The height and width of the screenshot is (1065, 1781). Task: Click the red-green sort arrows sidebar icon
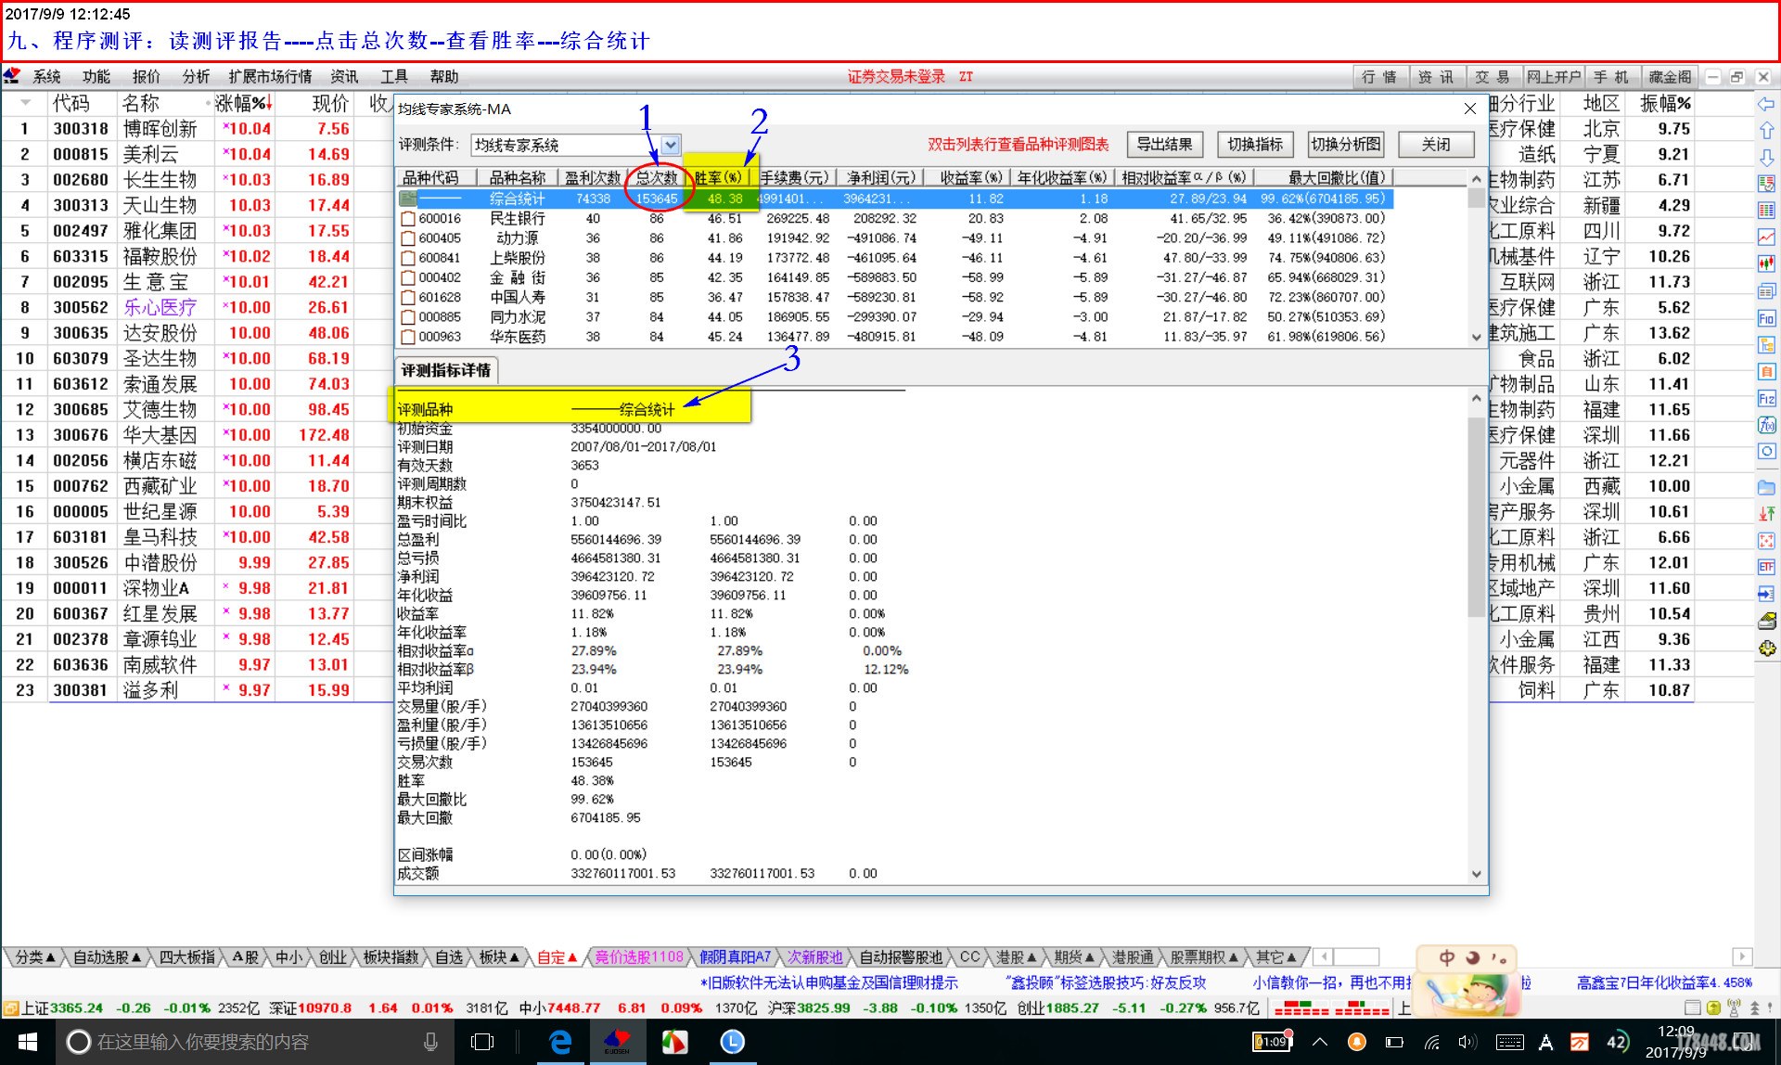coord(1766,513)
